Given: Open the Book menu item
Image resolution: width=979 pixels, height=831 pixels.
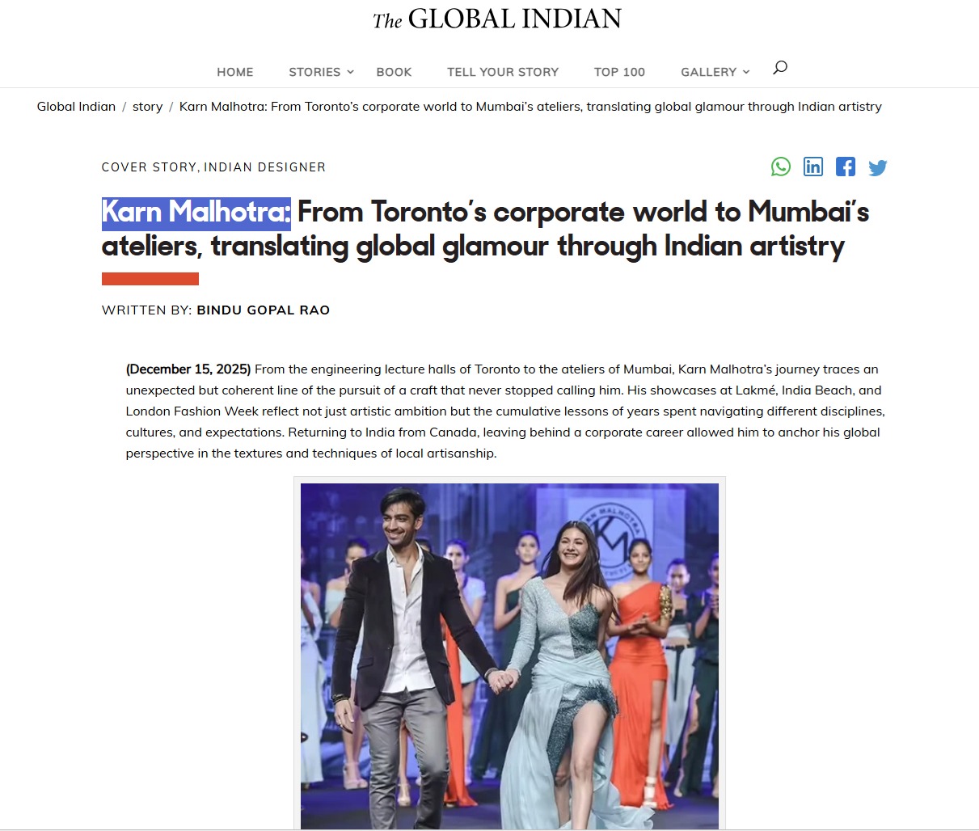Looking at the screenshot, I should [x=394, y=72].
